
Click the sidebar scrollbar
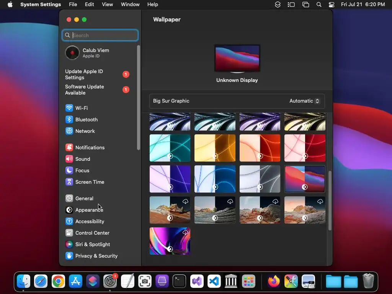[139, 98]
